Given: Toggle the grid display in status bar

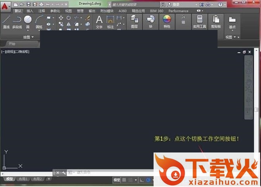Looking at the screenshot, I should click(124, 180).
